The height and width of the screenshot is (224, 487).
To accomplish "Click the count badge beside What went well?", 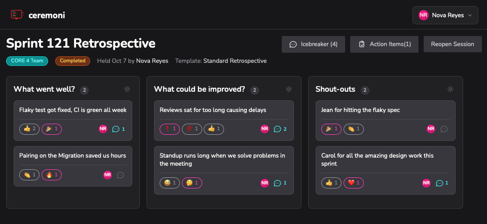I will pyautogui.click(x=84, y=90).
